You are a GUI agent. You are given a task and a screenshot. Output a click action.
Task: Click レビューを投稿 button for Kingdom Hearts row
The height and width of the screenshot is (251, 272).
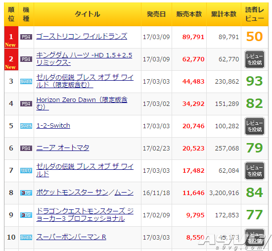coord(255,59)
